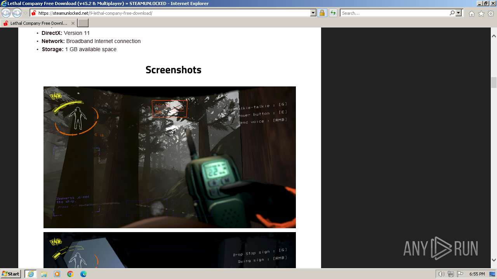The image size is (497, 279).
Task: Launch Windows Media Player from taskbar
Action: 57,274
